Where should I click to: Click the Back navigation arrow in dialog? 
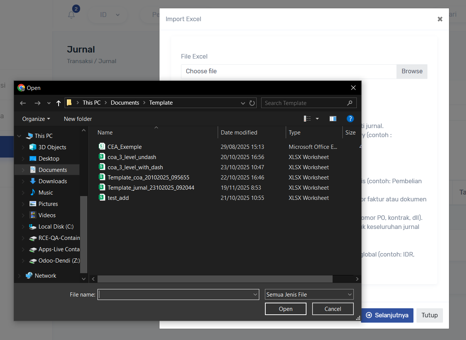(x=23, y=103)
